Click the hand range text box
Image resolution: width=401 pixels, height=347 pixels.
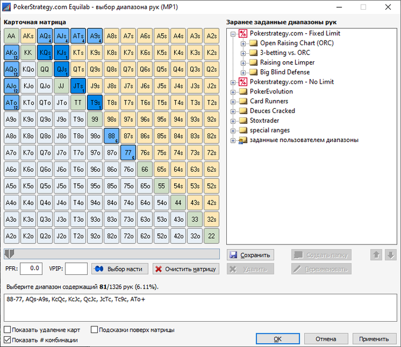tap(200, 307)
